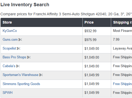Click the scissors icon next to Sportsman's Warehouse
The image size is (132, 98).
(41, 75)
